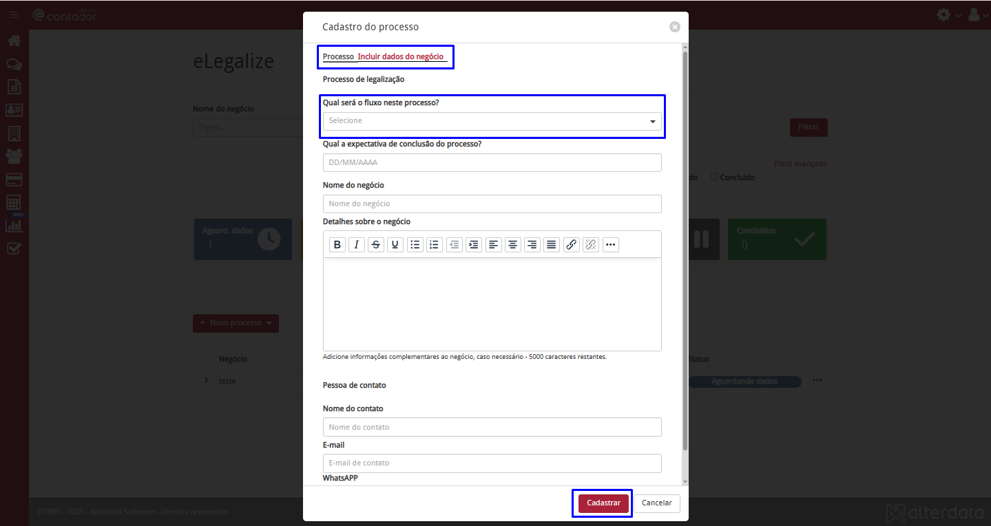The width and height of the screenshot is (991, 526).
Task: Close the Cadastro do processo dialog
Action: click(x=675, y=27)
